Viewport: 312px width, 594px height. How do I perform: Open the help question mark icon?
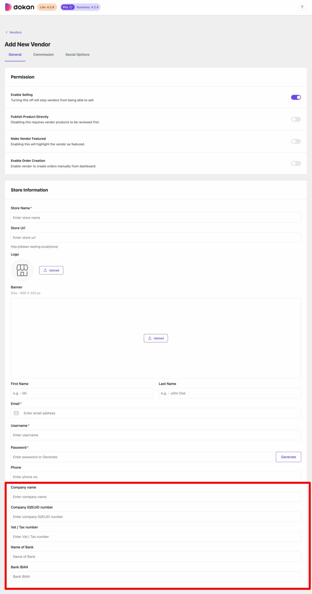pyautogui.click(x=302, y=7)
